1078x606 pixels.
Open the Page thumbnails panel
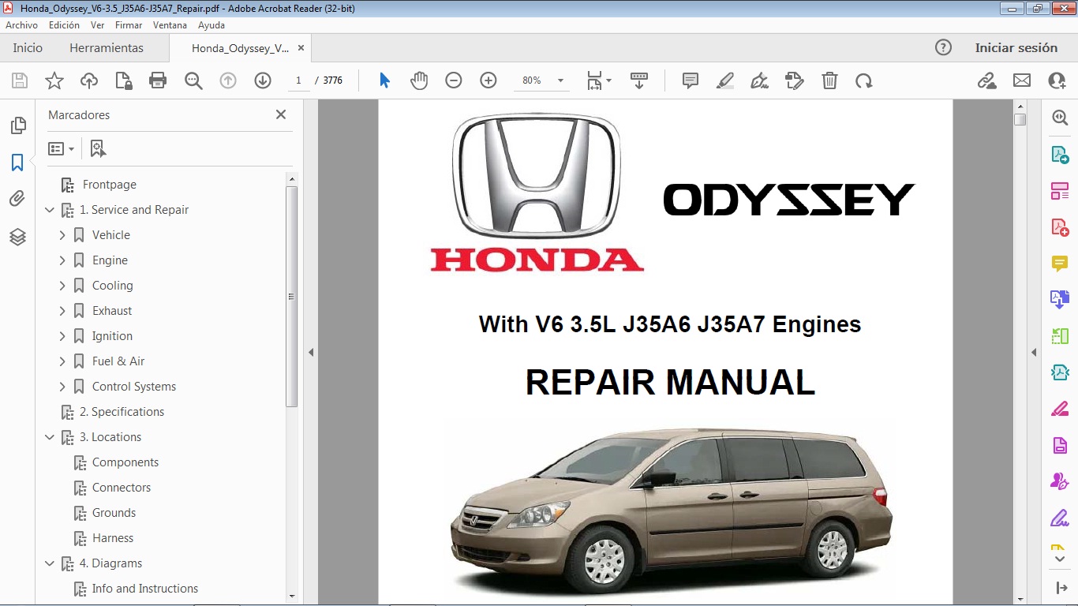(x=17, y=125)
